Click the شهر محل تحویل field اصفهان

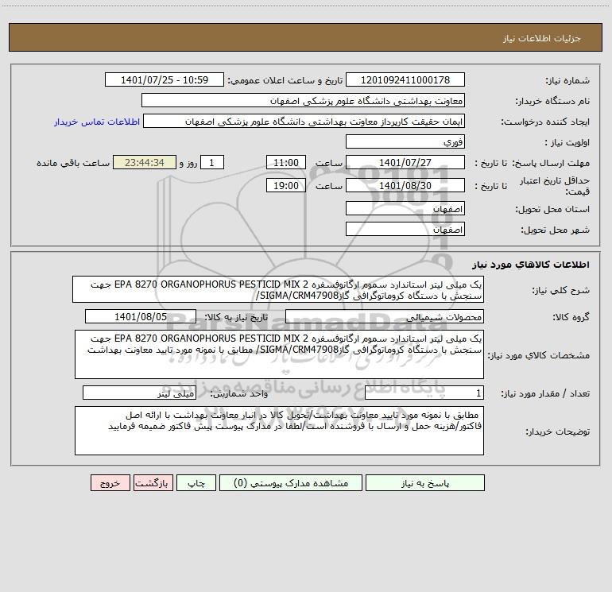(405, 229)
